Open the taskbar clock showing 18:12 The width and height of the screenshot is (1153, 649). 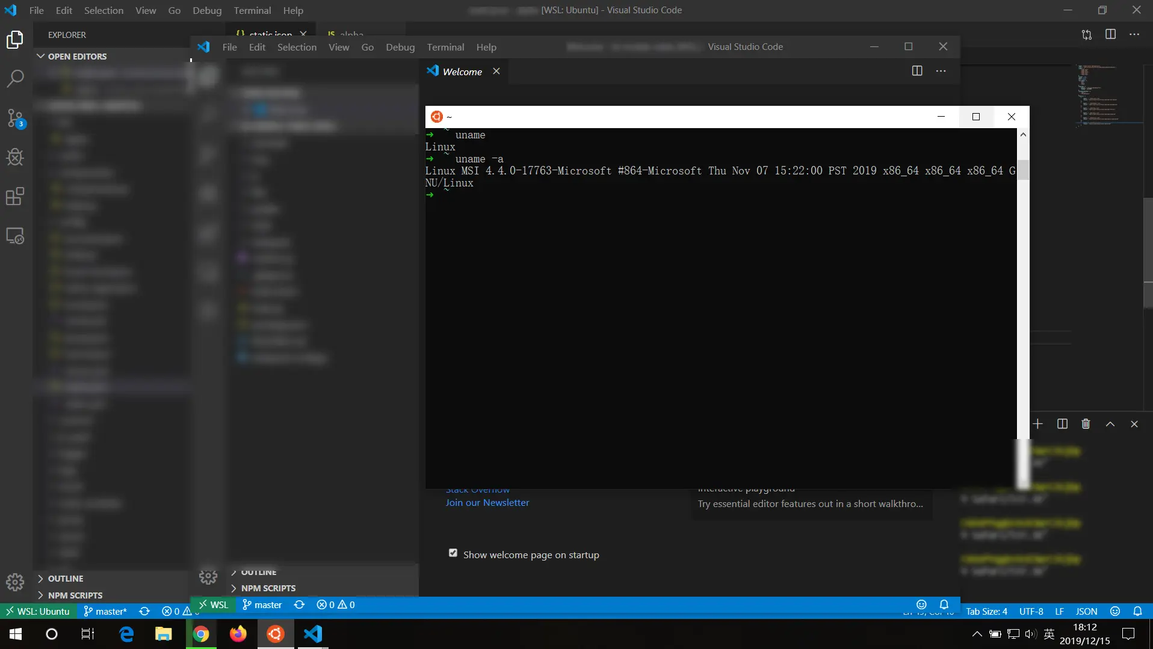coord(1084,634)
